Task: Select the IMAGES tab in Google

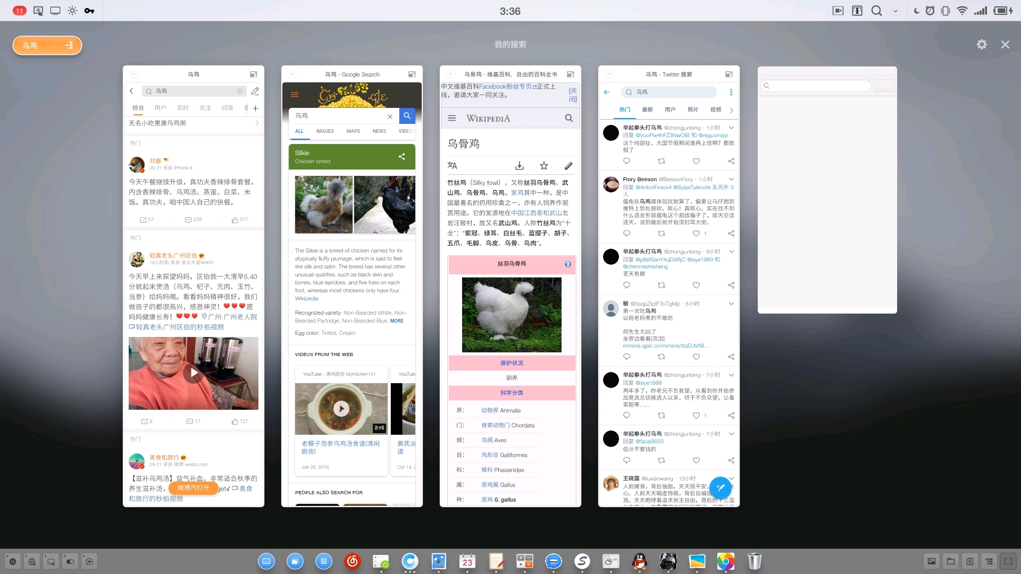Action: [325, 131]
